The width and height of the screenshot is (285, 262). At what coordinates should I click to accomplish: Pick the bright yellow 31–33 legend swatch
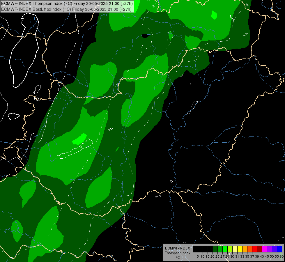(x=240, y=249)
